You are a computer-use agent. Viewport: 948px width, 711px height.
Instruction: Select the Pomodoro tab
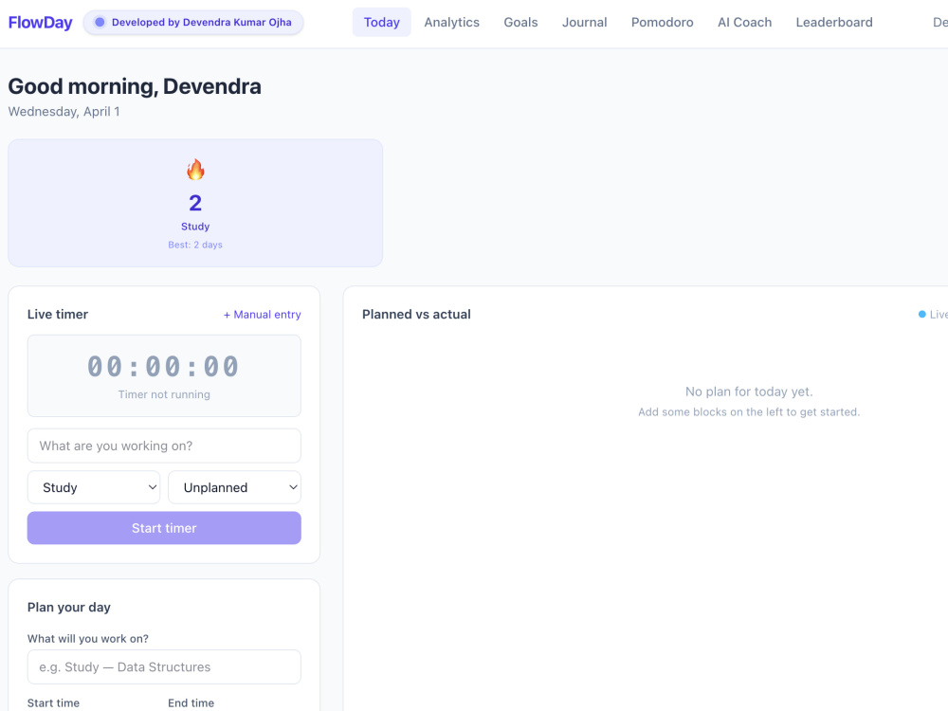click(662, 23)
